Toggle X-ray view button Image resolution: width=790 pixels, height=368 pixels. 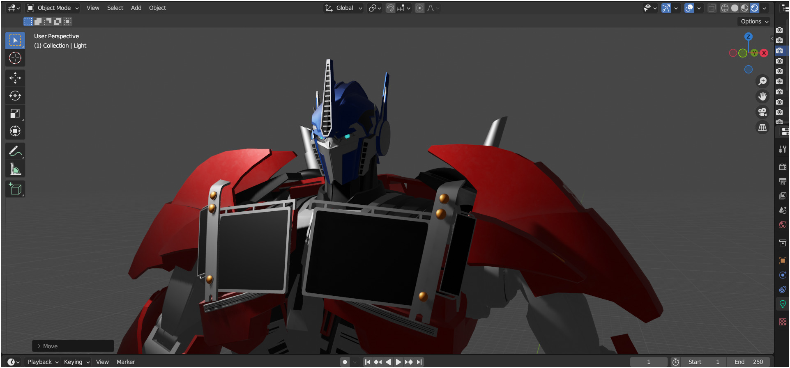tap(712, 8)
